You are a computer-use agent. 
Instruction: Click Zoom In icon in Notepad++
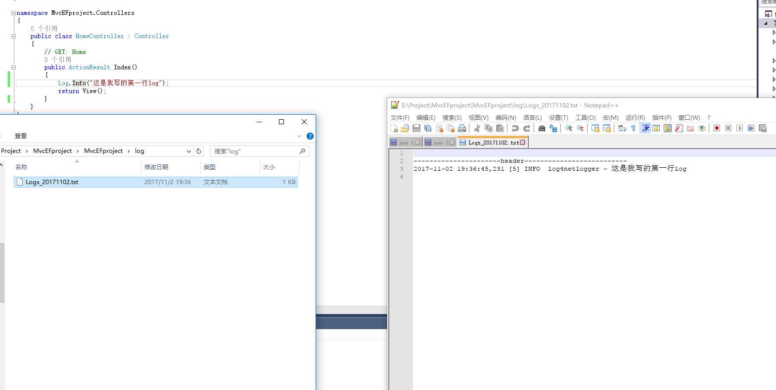pos(569,128)
